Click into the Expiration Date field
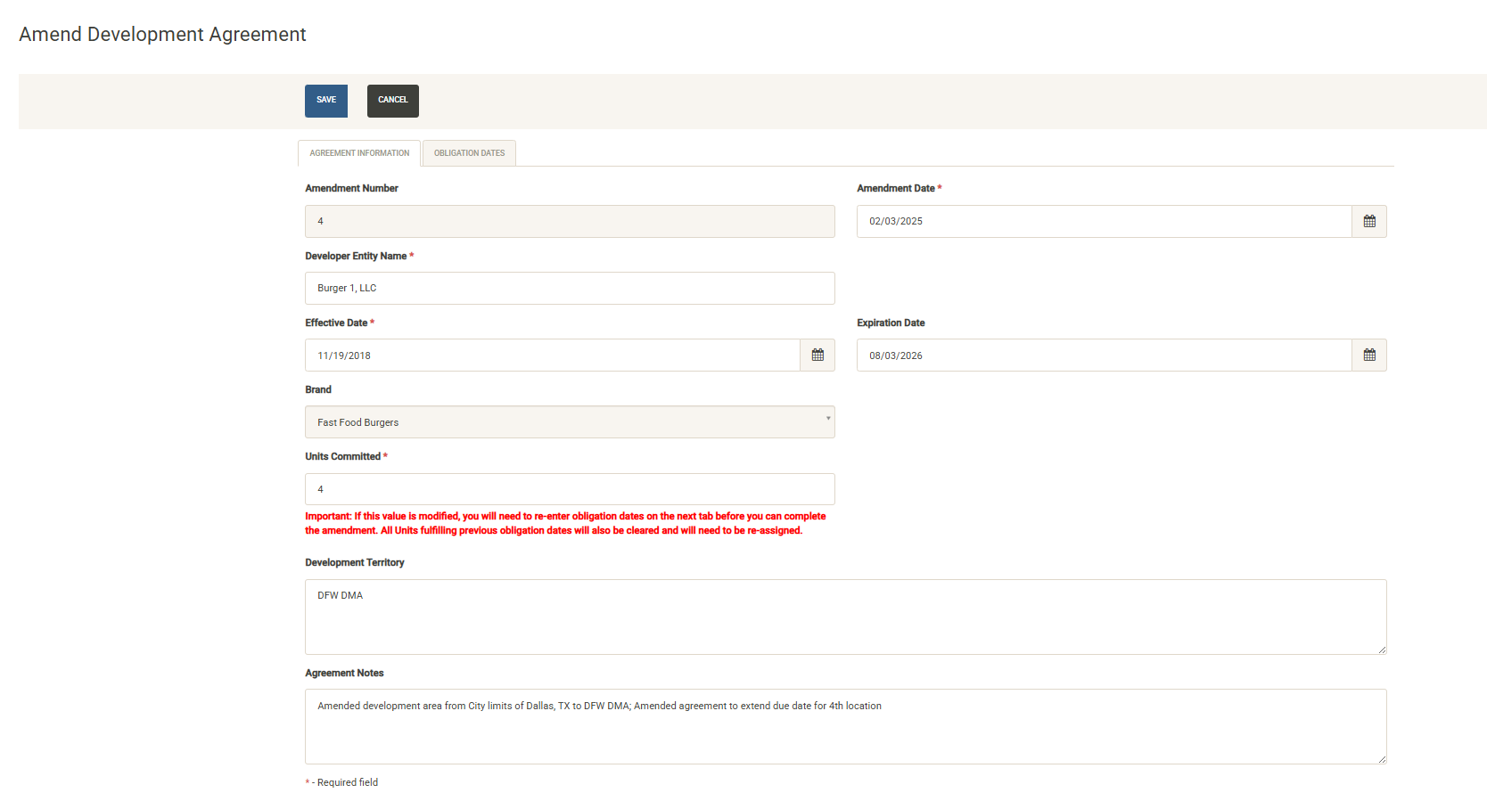The image size is (1487, 801). [1104, 356]
